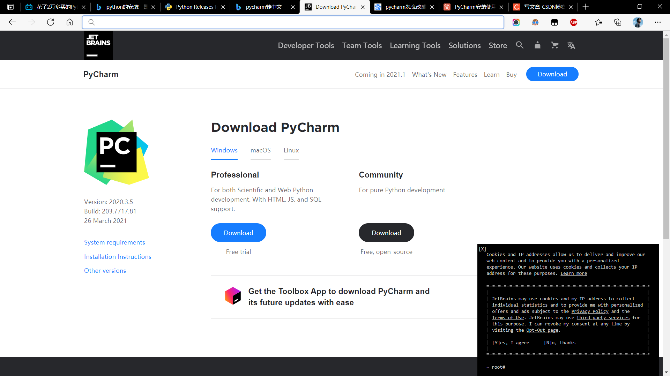
Task: Reload the page with the refresh icon
Action: tap(51, 22)
